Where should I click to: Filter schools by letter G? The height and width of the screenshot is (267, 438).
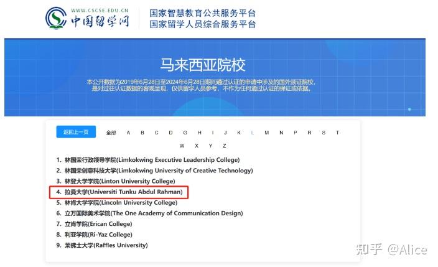[185, 133]
